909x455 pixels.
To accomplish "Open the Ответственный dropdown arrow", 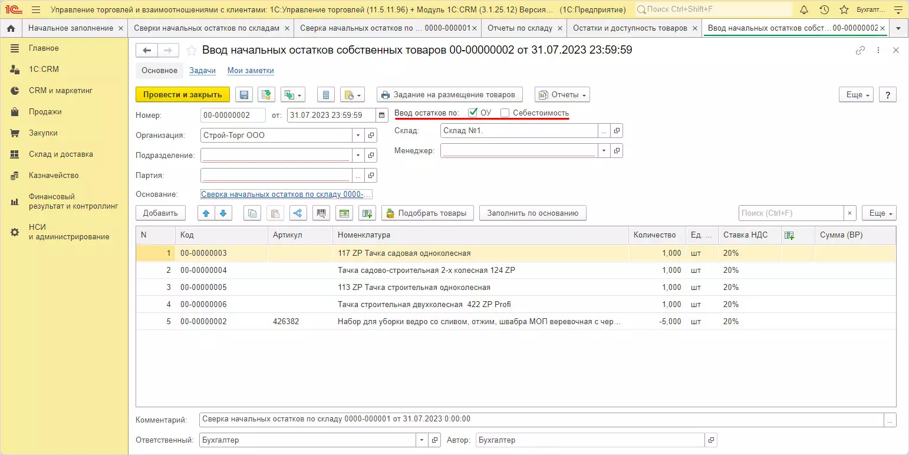I will click(x=421, y=440).
